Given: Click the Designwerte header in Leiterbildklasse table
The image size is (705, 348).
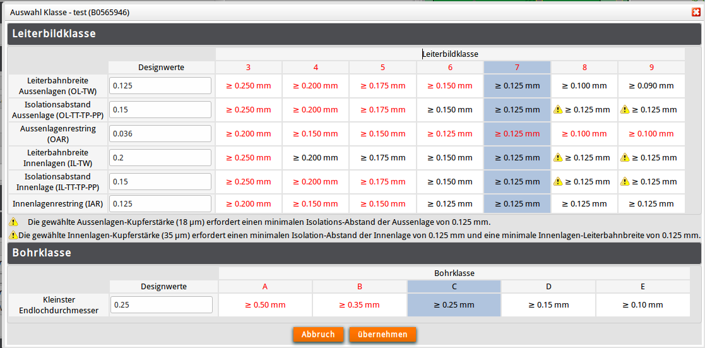Looking at the screenshot, I should [161, 68].
